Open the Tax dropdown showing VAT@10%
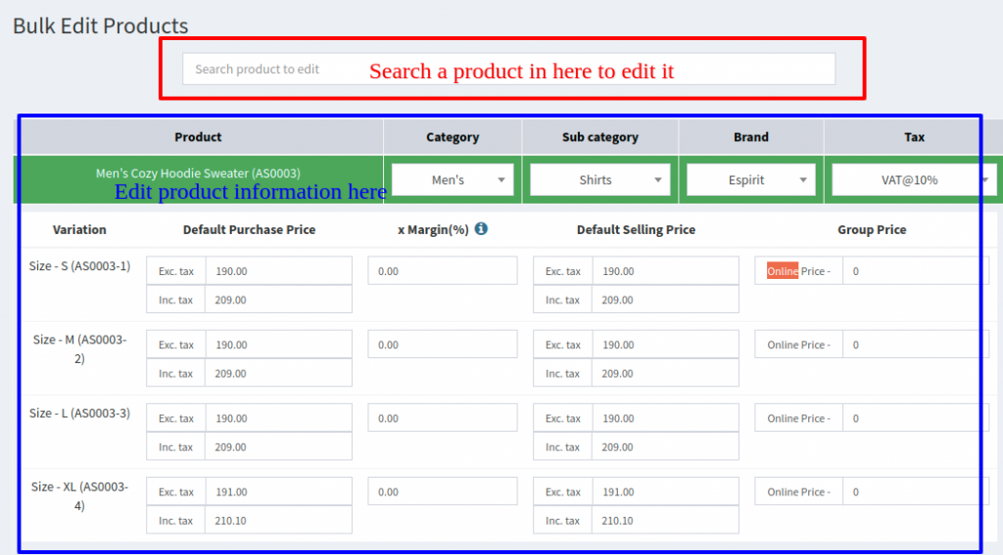This screenshot has width=1003, height=555. pyautogui.click(x=912, y=180)
